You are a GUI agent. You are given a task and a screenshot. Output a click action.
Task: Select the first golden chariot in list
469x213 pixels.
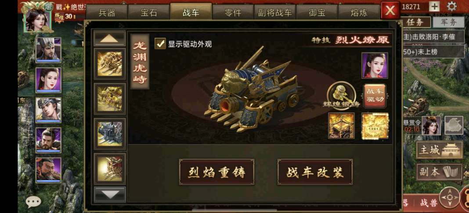(x=110, y=64)
